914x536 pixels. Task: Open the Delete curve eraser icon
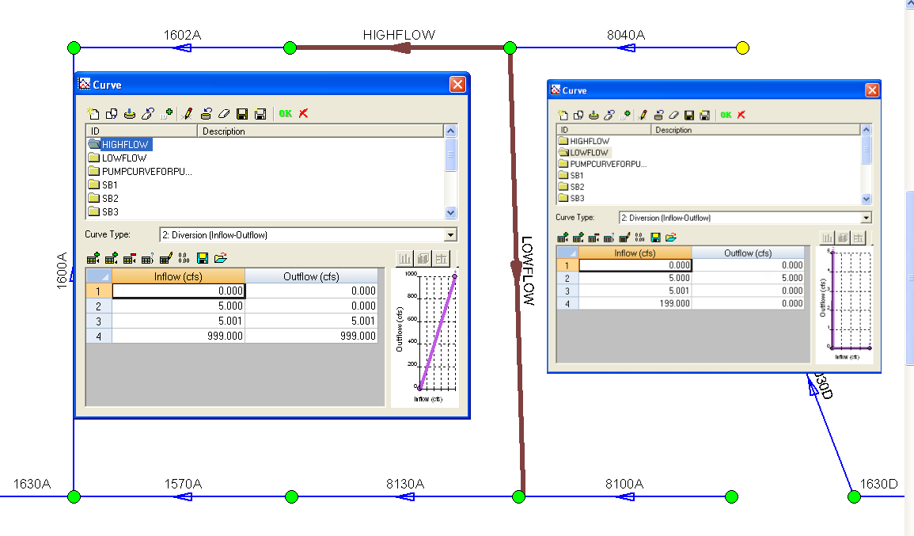223,113
